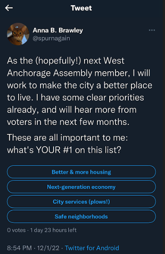
Task: Go back using the left arrow
Action: (9, 8)
